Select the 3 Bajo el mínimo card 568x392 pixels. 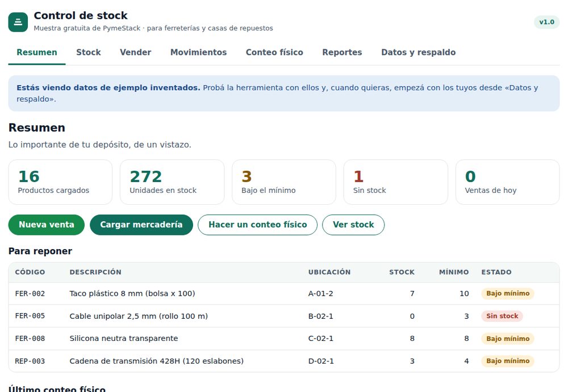point(284,182)
